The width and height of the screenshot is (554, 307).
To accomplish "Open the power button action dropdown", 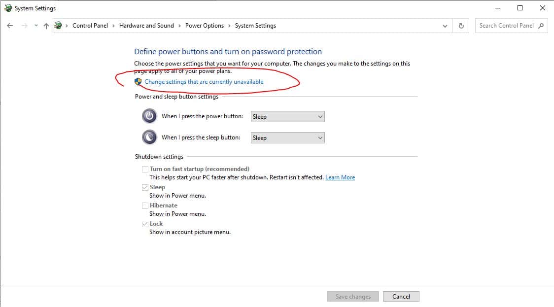I will 287,117.
